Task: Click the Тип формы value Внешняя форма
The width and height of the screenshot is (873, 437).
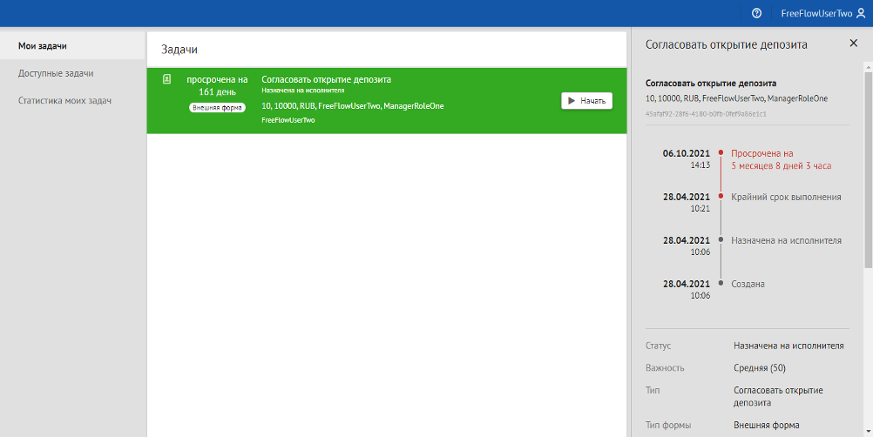Action: [x=766, y=426]
